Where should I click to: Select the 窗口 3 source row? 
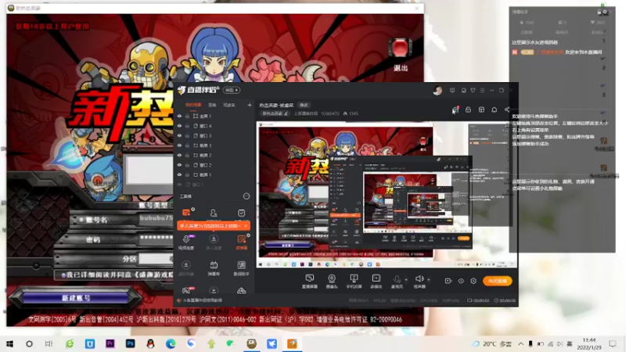(214, 135)
